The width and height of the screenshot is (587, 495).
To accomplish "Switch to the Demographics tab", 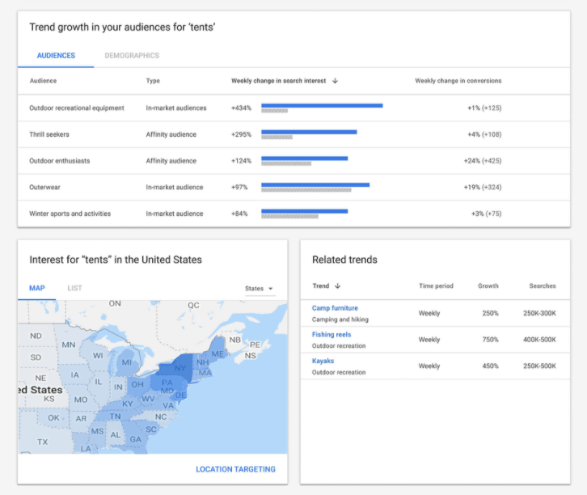I will 132,56.
